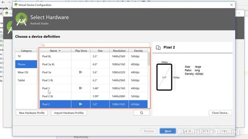Select the Wear OS category
248x139 pixels.
(26, 72)
